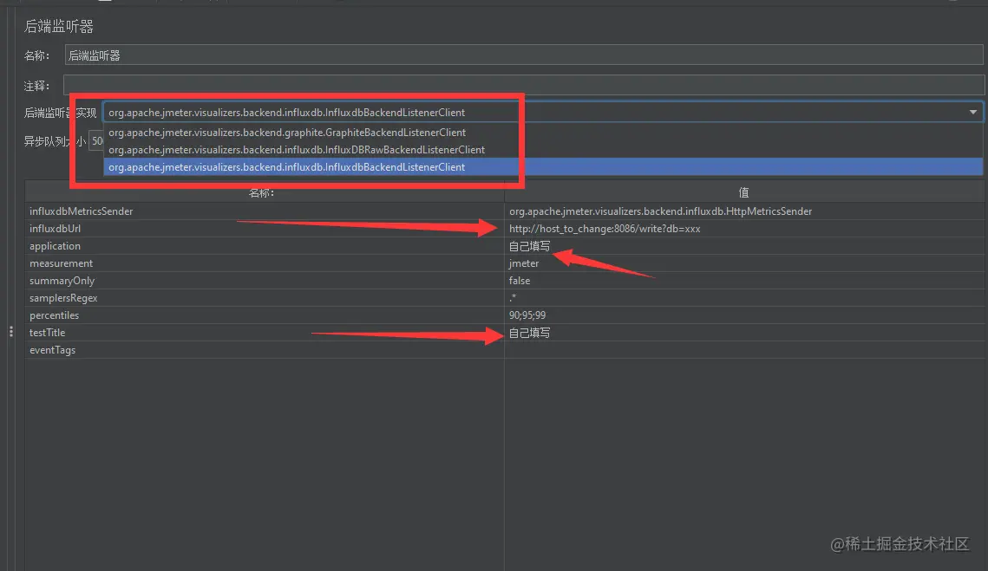
Task: Select the testTitle name cell
Action: tap(265, 333)
